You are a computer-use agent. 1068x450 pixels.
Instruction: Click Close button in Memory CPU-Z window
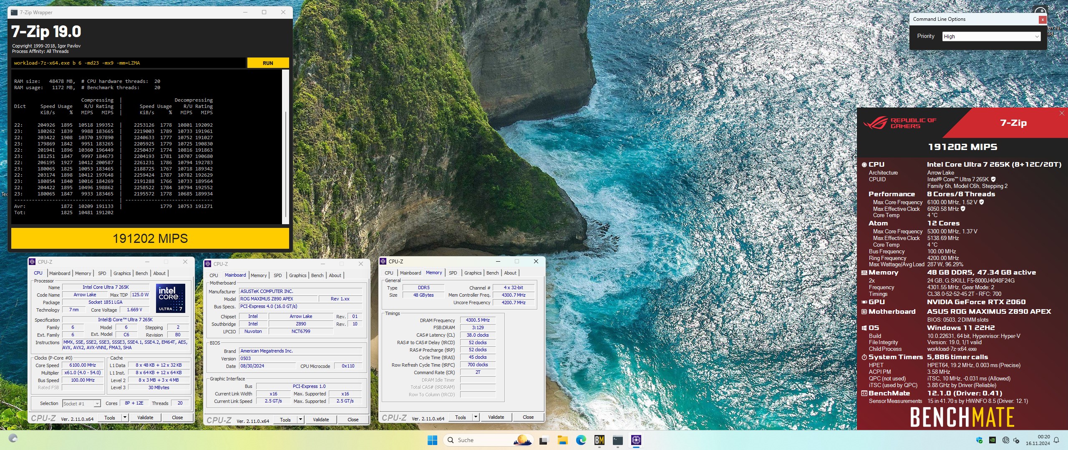(x=528, y=417)
